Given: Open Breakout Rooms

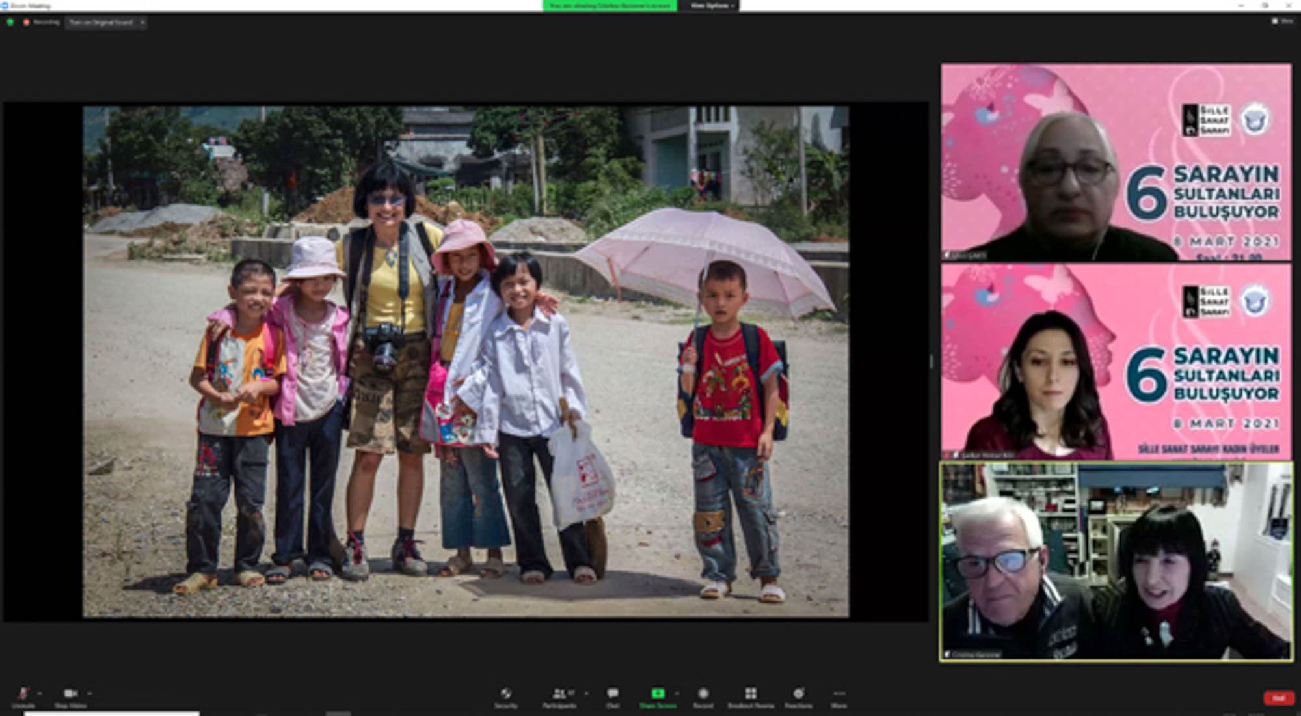Looking at the screenshot, I should tap(751, 695).
